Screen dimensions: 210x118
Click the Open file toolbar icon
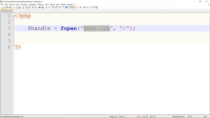[5, 7]
